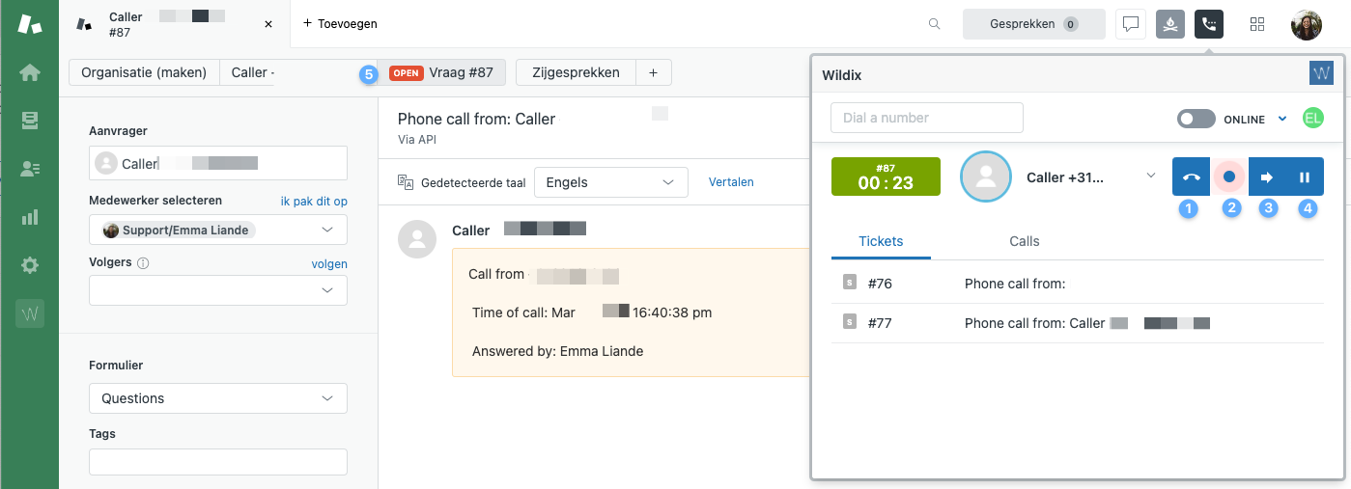Click the Vertalen link
Screen dimensions: 1351x489
tap(731, 181)
